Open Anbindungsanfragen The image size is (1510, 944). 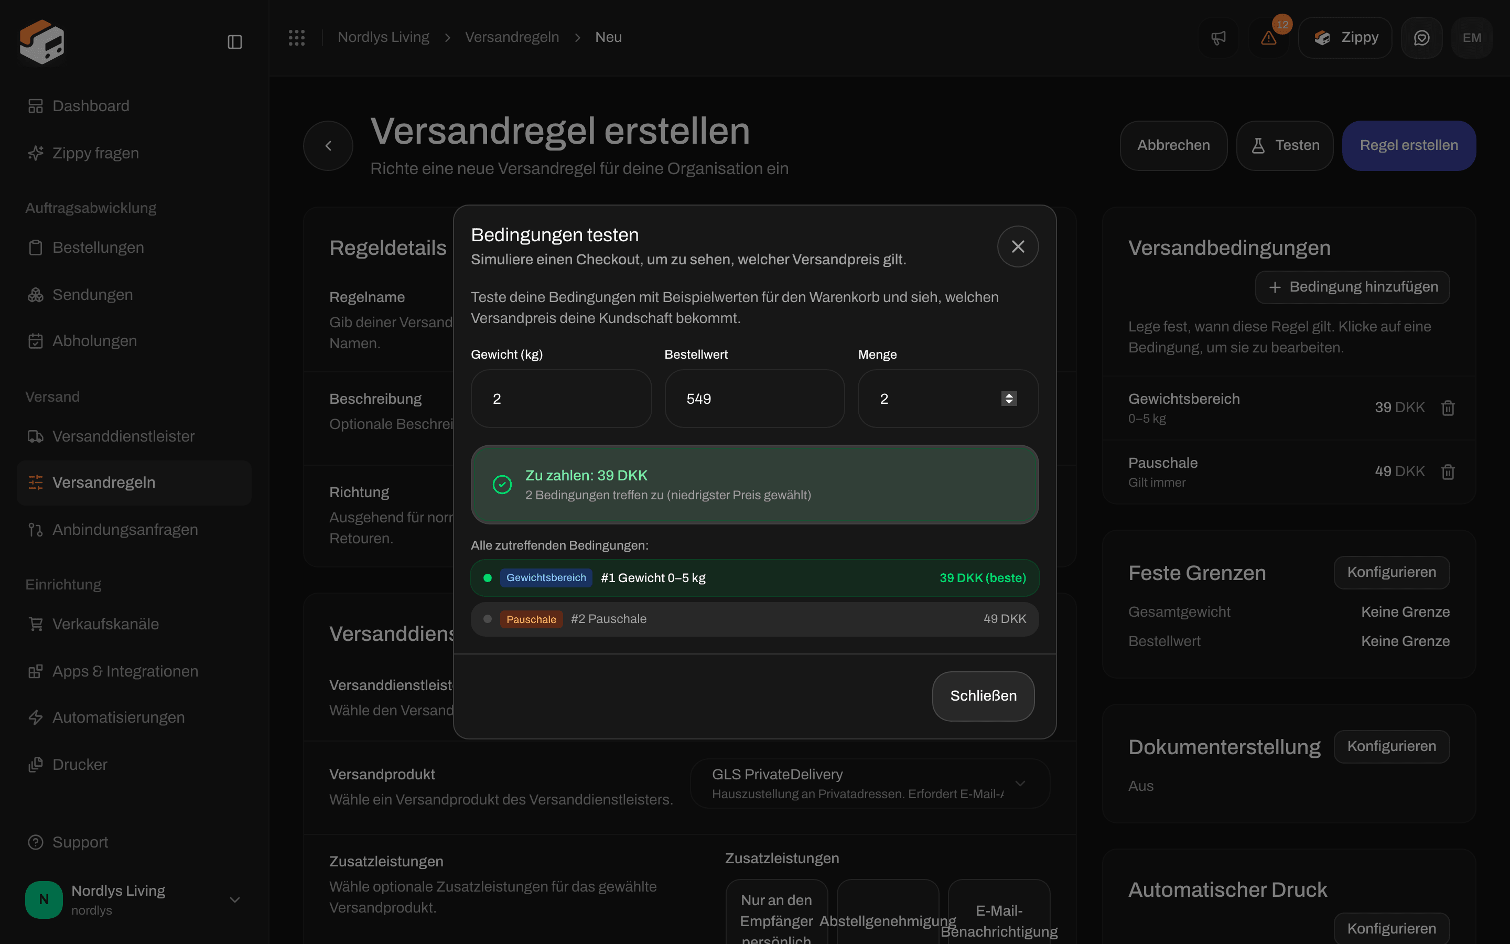(x=134, y=530)
